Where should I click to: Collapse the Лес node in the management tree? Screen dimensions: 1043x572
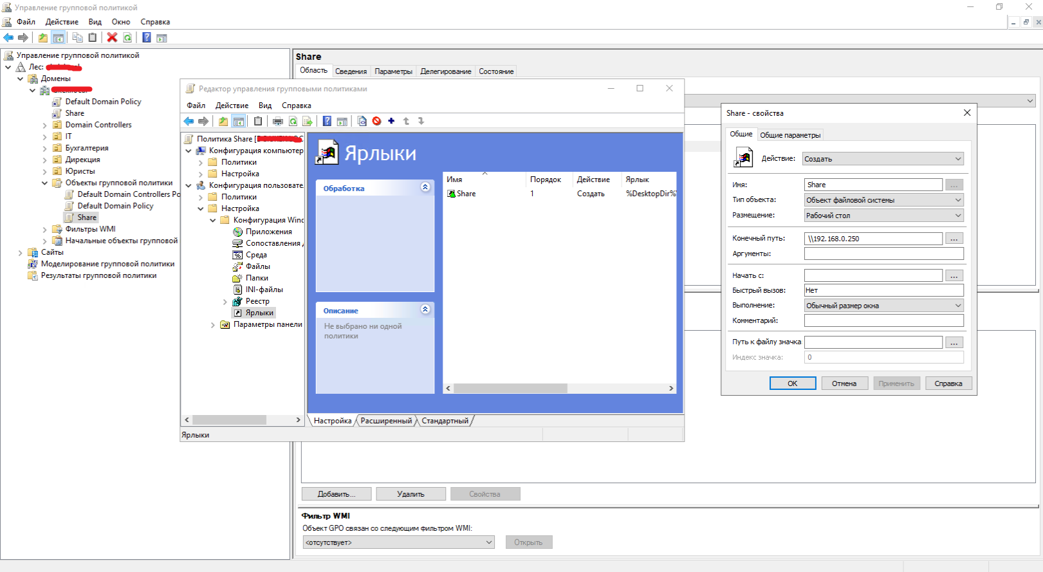coord(8,67)
